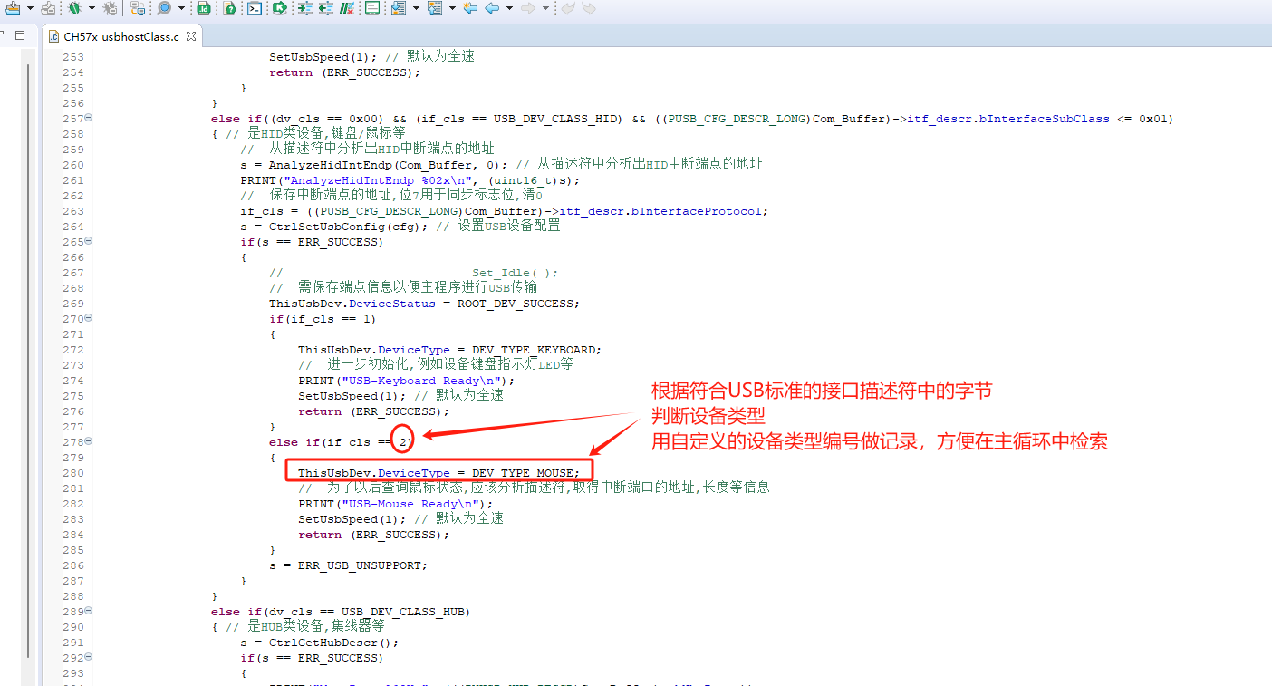Click the Shift Right indent icon
This screenshot has width=1272, height=686.
click(x=304, y=8)
